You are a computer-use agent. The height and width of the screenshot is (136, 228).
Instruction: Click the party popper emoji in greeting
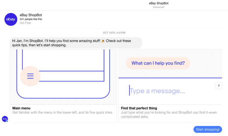(x=103, y=41)
